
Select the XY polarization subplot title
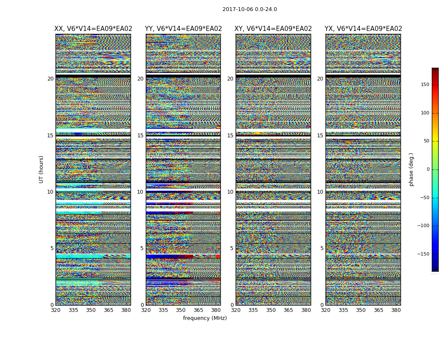click(273, 29)
